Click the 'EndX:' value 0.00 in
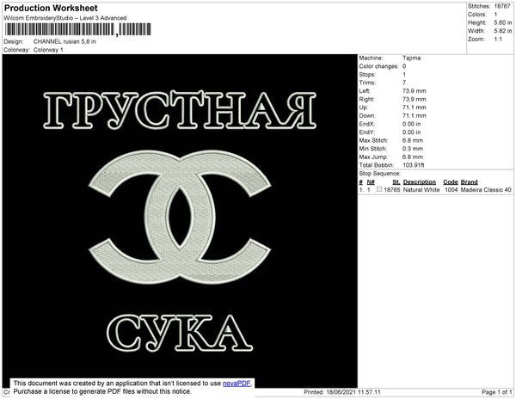516x399 pixels. pyautogui.click(x=411, y=124)
